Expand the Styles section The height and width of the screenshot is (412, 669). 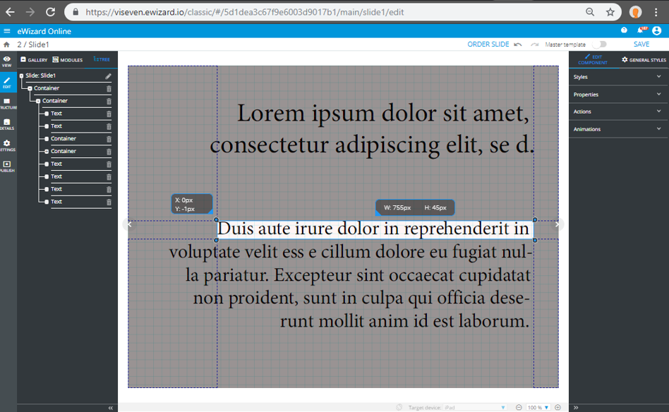(x=618, y=77)
